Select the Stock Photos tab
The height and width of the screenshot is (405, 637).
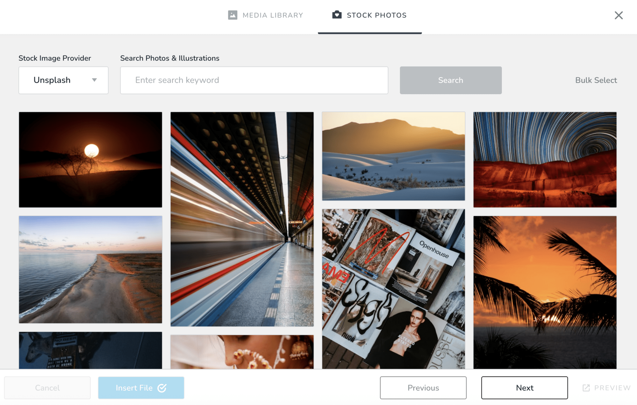pos(370,15)
